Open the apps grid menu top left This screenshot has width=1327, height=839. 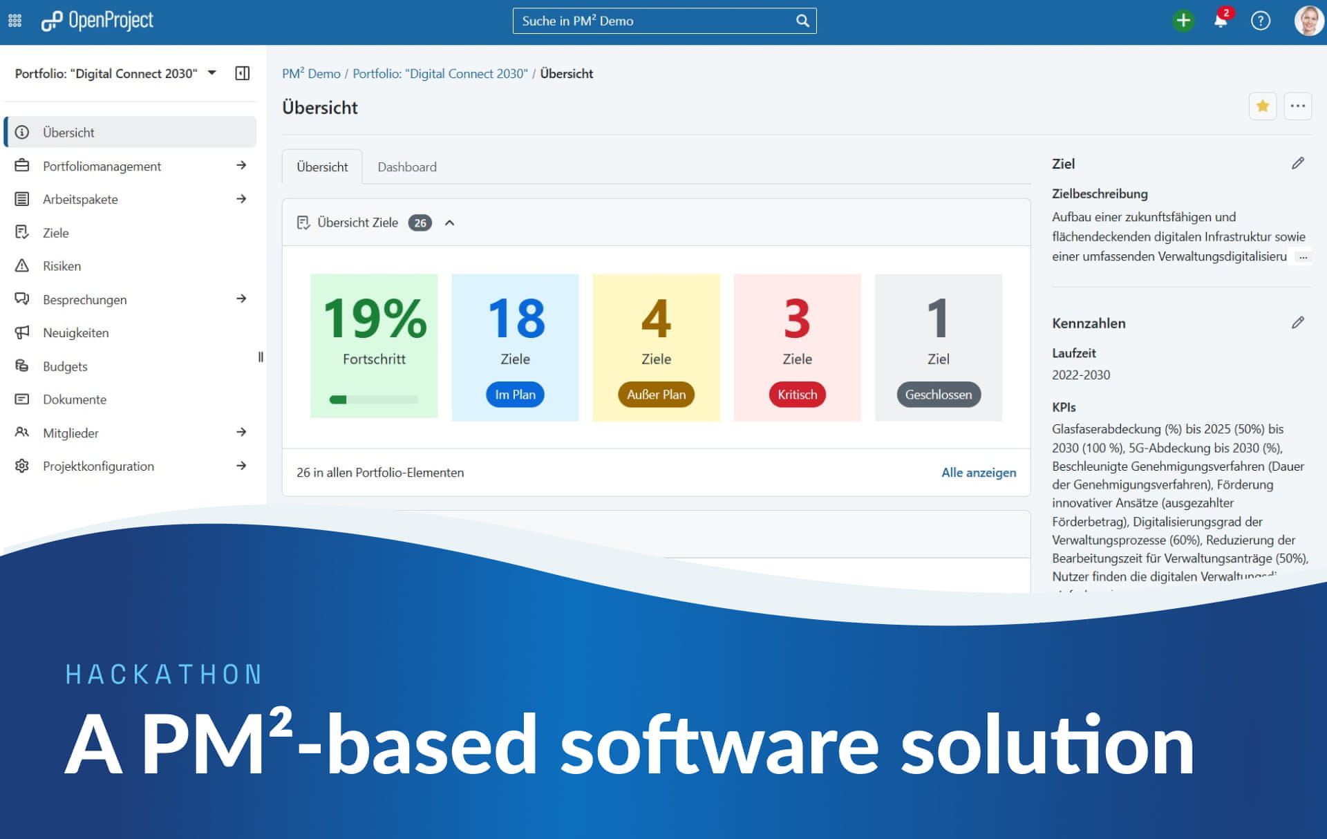[x=15, y=21]
